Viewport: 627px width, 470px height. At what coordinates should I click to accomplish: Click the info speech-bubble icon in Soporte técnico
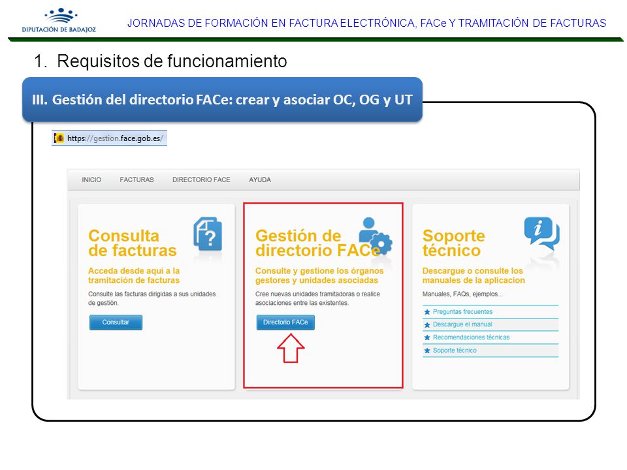pos(542,234)
